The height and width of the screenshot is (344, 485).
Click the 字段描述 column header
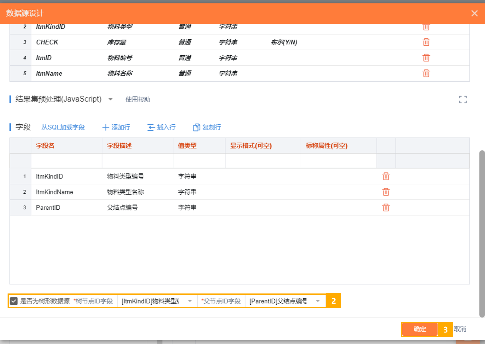(x=138, y=146)
